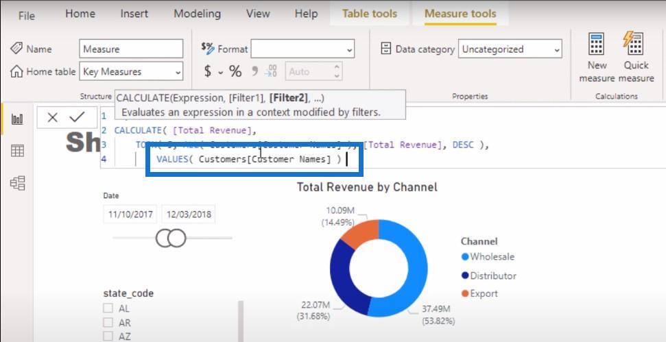Click the Wholesale legend swatch

coord(464,257)
